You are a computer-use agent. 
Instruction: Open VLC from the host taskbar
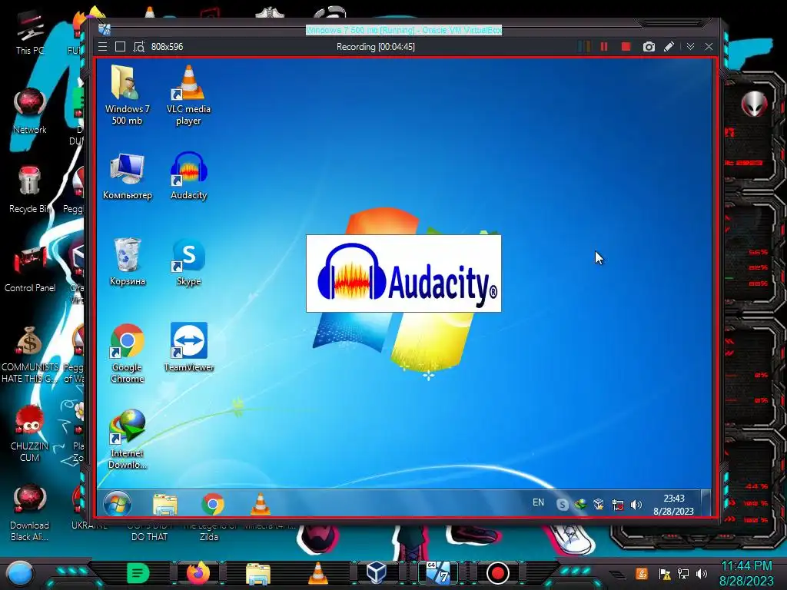tap(317, 573)
